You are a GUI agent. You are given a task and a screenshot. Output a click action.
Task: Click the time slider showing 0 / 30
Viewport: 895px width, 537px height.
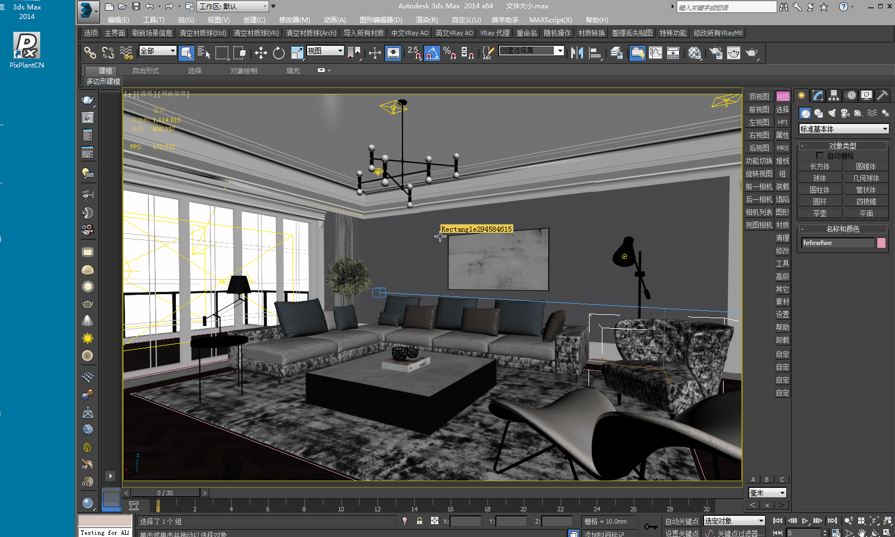(165, 493)
